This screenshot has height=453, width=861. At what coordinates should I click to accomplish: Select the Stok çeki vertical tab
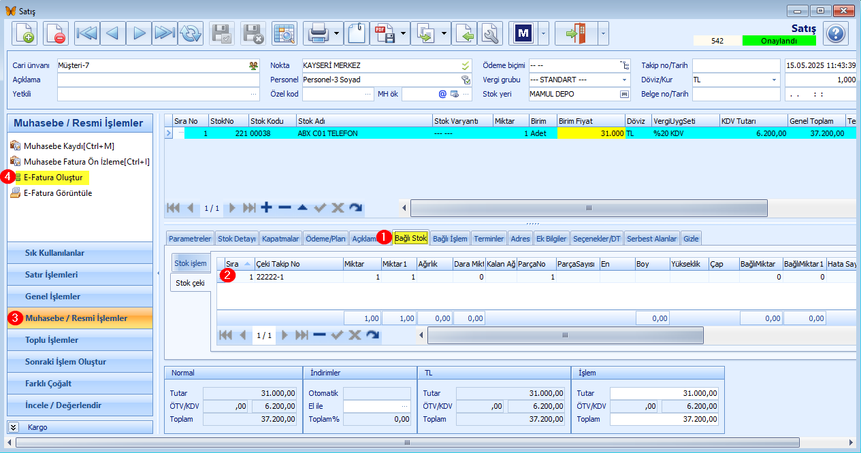[x=190, y=282]
